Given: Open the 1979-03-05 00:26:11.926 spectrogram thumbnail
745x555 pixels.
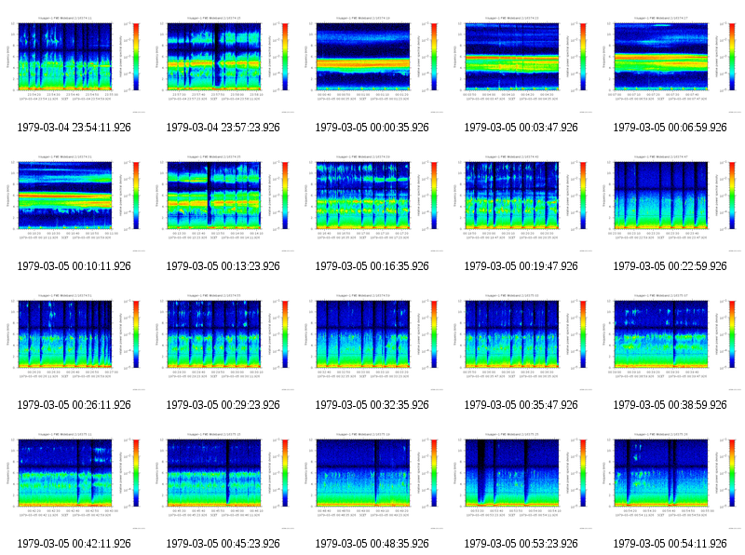Looking at the screenshot, I should 74,340.
